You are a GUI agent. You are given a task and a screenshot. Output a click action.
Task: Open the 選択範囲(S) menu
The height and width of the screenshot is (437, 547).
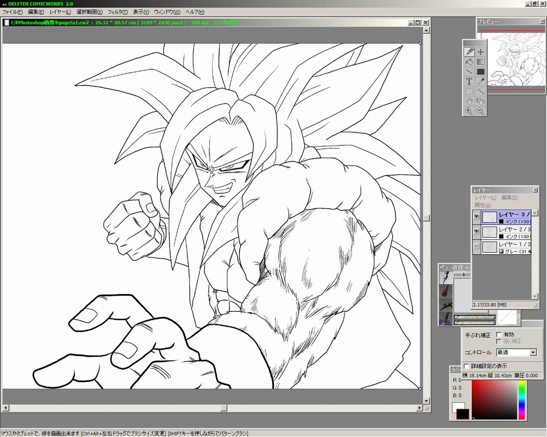tap(89, 12)
